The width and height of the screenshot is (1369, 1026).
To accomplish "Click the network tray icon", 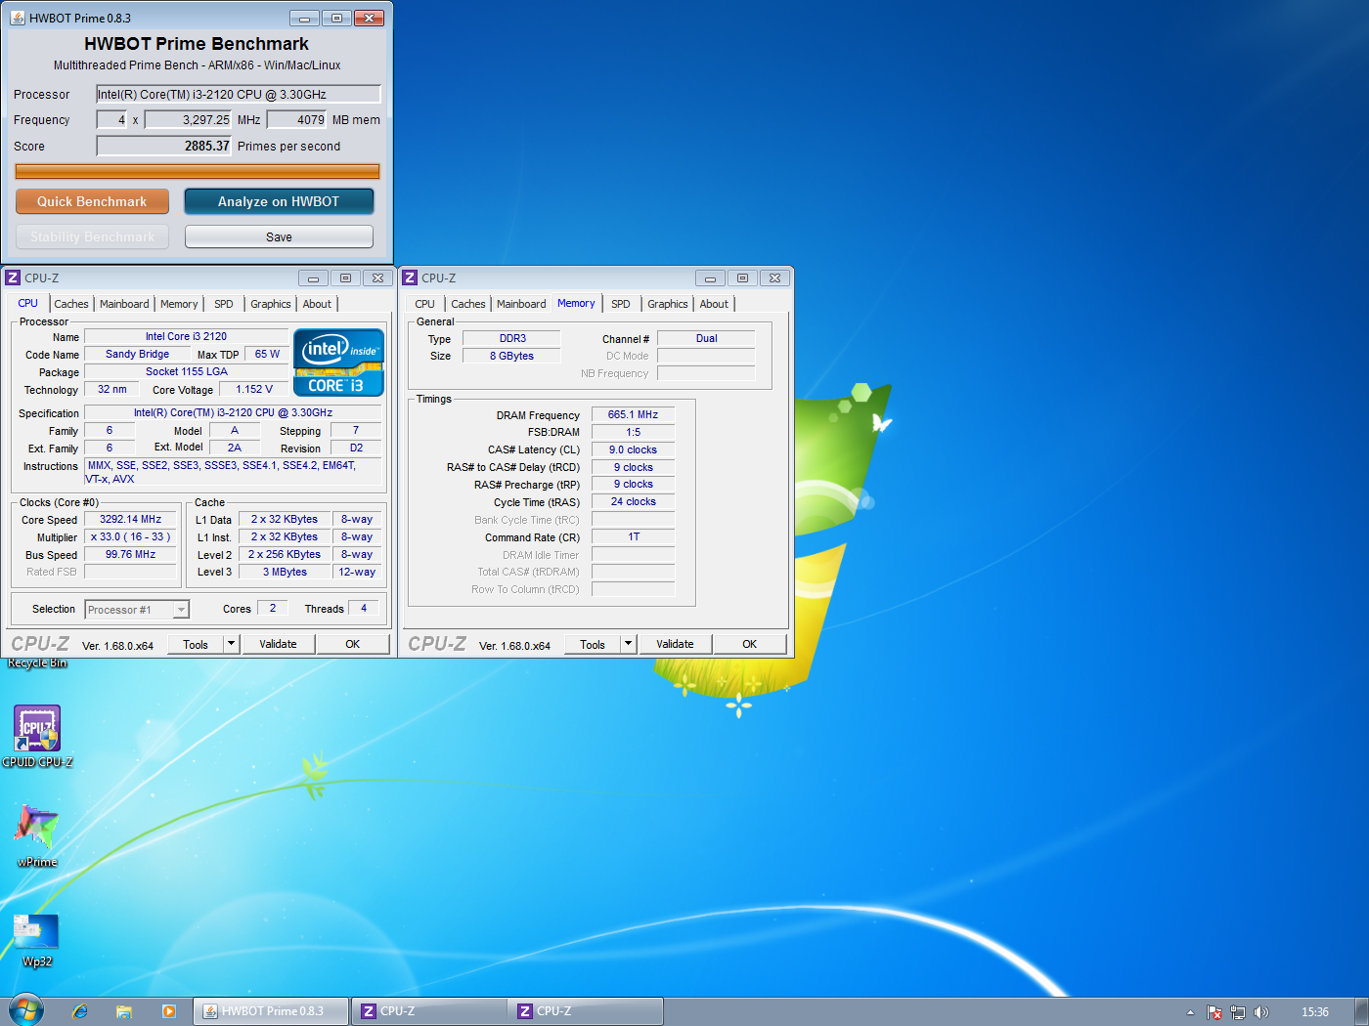I will coord(1238,1012).
